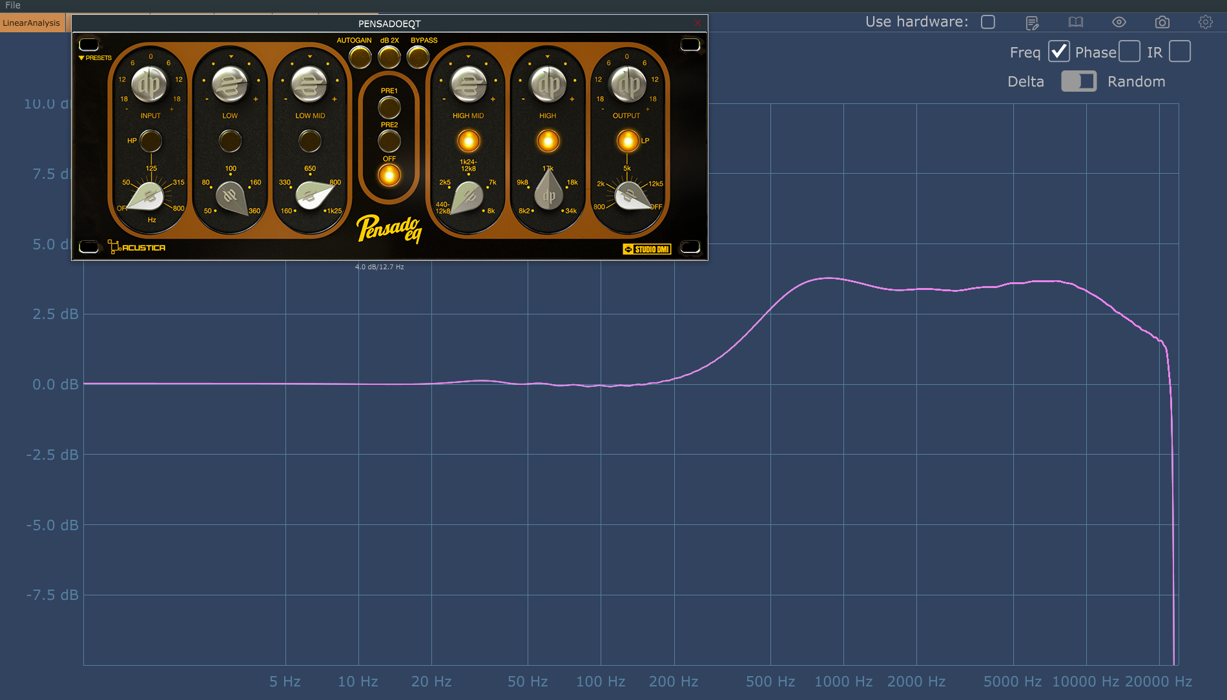Check the Use hardware checkbox
The width and height of the screenshot is (1227, 700).
tap(988, 22)
